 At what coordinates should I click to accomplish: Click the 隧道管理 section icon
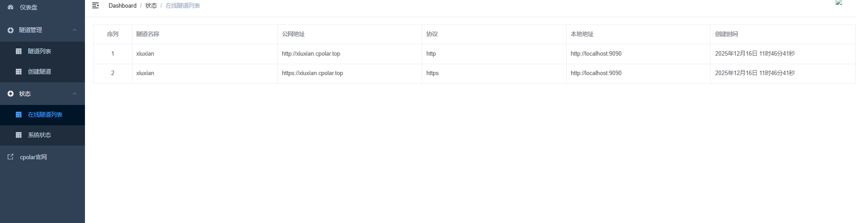[x=10, y=30]
